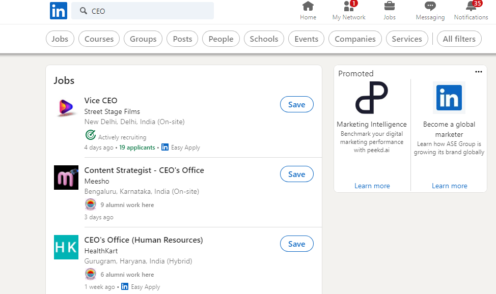This screenshot has height=294, width=496.
Task: Click Learn more for global marketer ad
Action: 450,186
